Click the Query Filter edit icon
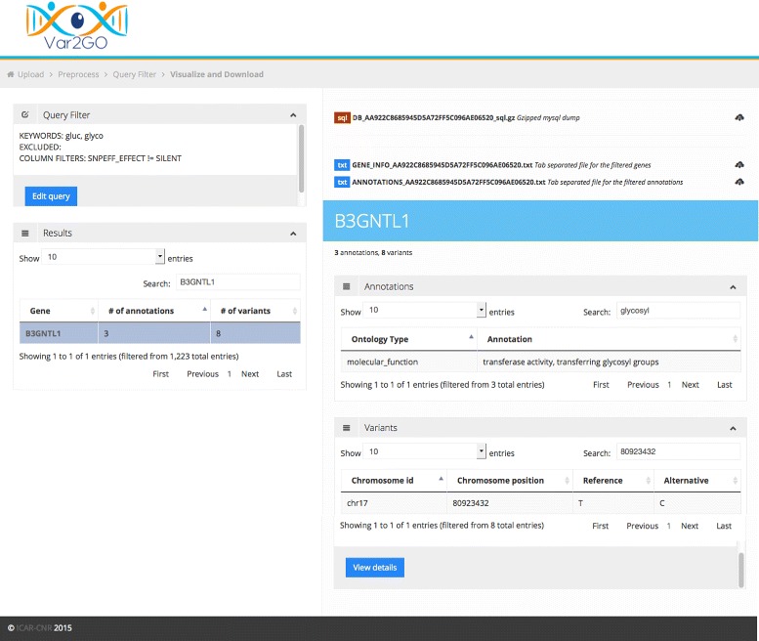 point(25,114)
